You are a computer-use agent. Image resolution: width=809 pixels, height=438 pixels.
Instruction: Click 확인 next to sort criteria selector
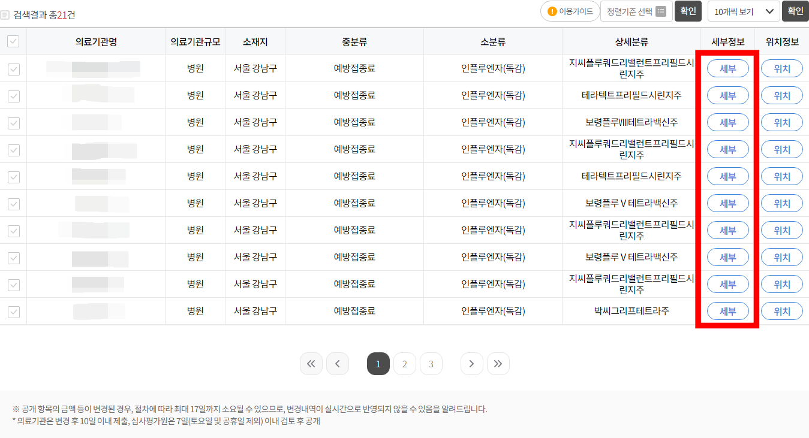coord(688,11)
